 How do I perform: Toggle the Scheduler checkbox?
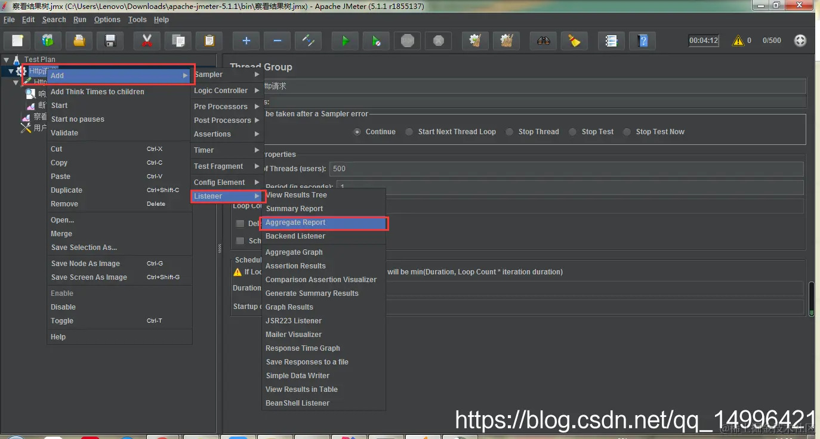(x=240, y=241)
